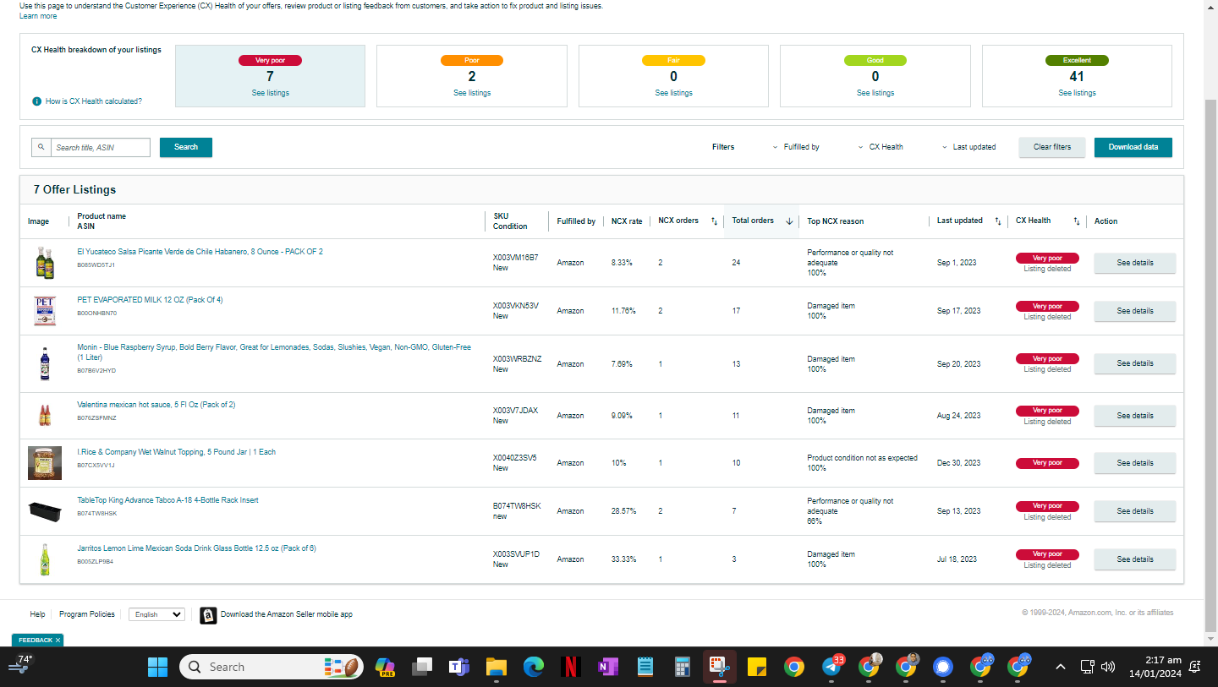The height and width of the screenshot is (687, 1218).
Task: Click the Windows taskbar Search box
Action: pyautogui.click(x=272, y=667)
